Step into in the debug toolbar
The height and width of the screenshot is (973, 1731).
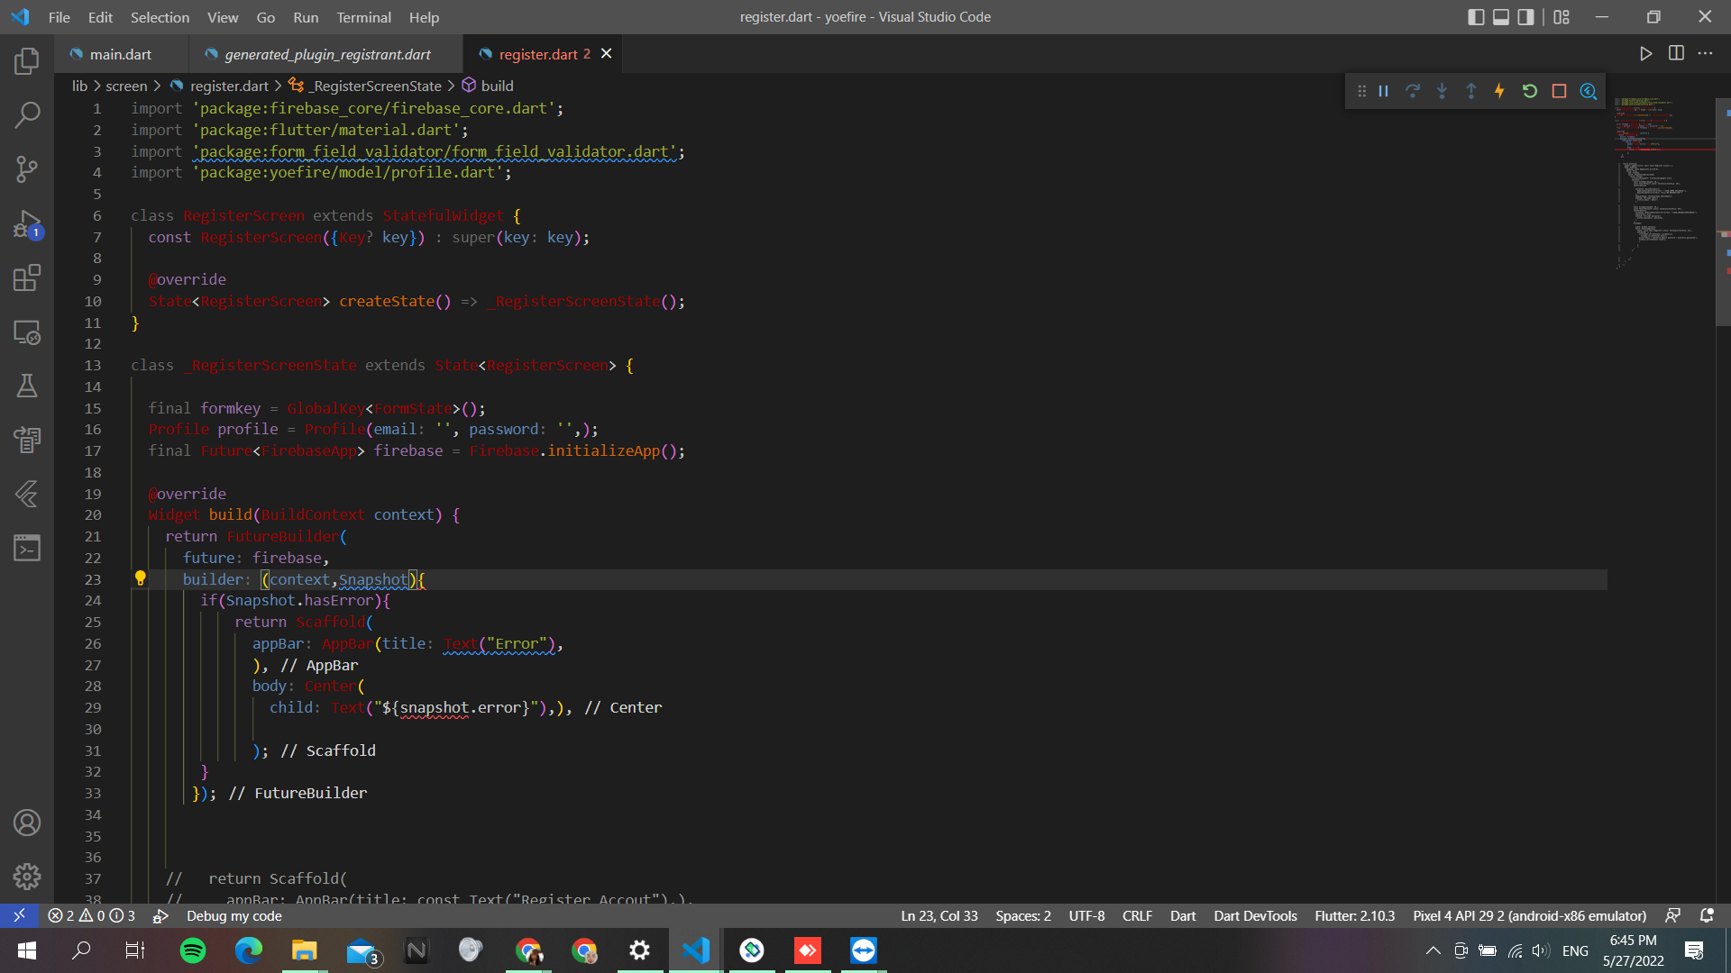(1442, 91)
